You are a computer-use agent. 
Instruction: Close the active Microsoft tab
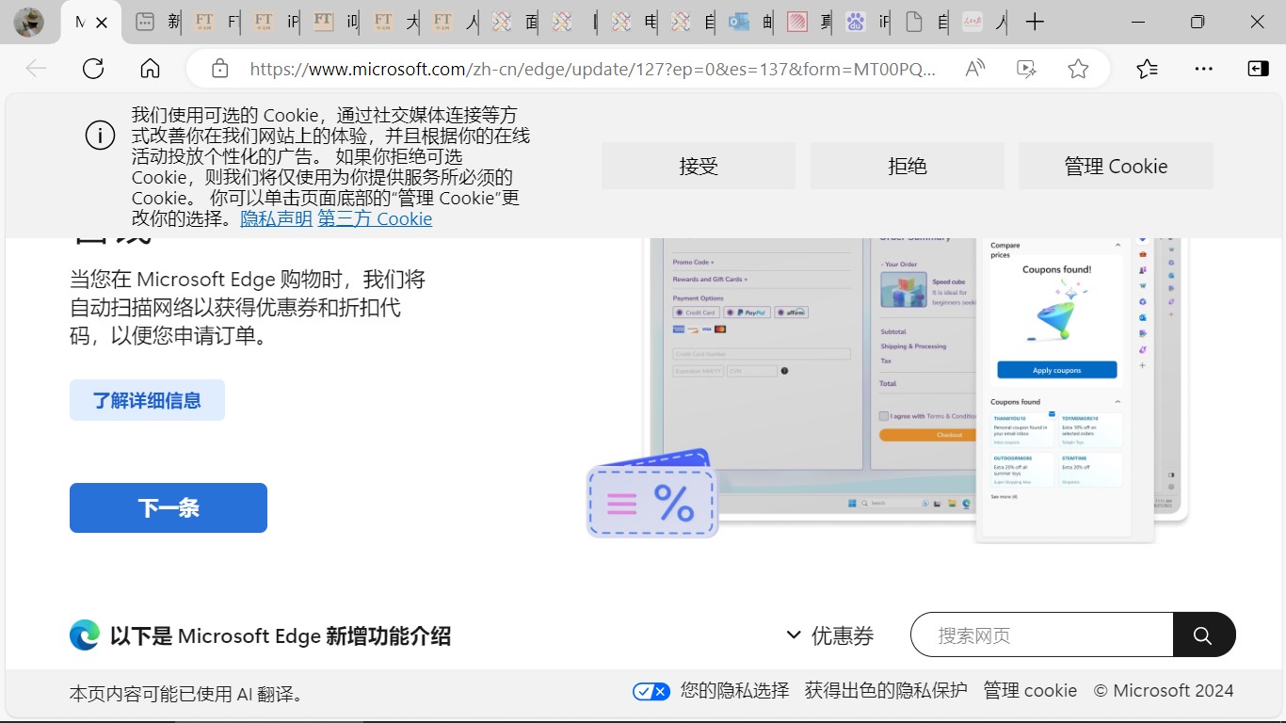tap(103, 22)
